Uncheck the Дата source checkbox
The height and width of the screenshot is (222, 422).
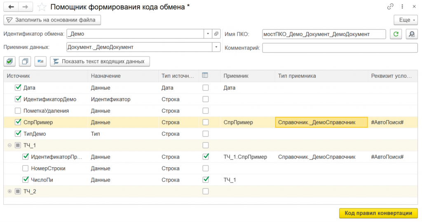coord(18,88)
